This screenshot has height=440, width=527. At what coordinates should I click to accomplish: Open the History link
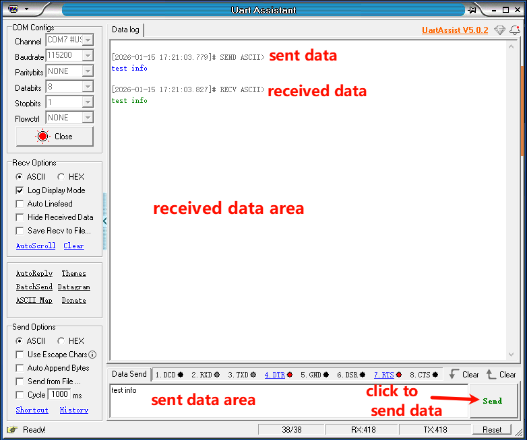74,410
